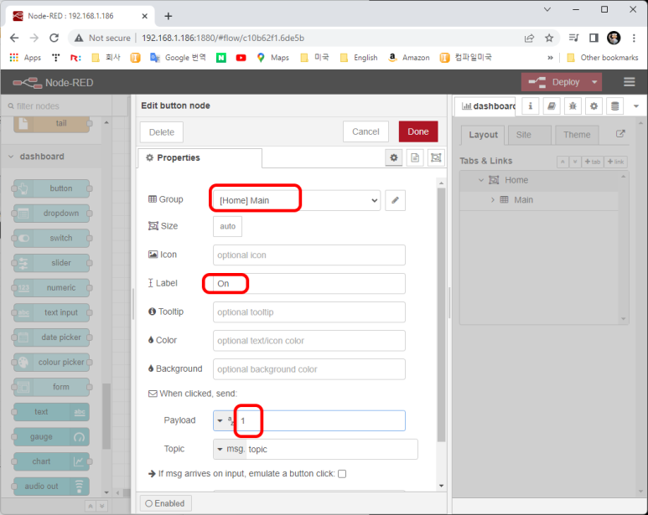This screenshot has height=515, width=648.
Task: Click the Cancel button
Action: pos(365,131)
